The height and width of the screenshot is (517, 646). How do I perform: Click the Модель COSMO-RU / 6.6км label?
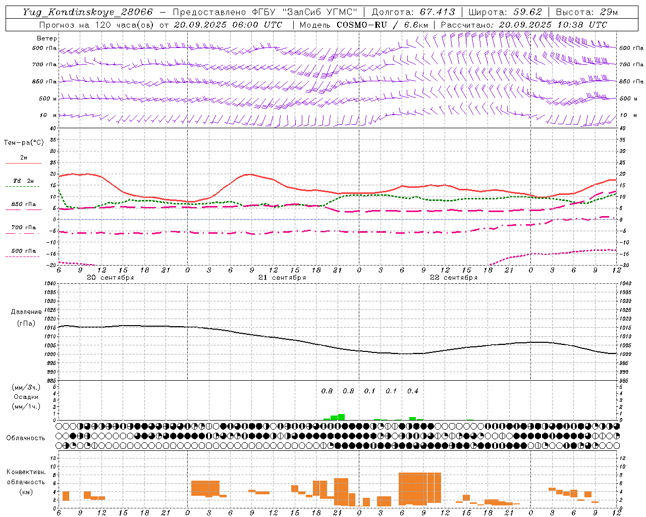coord(364,25)
